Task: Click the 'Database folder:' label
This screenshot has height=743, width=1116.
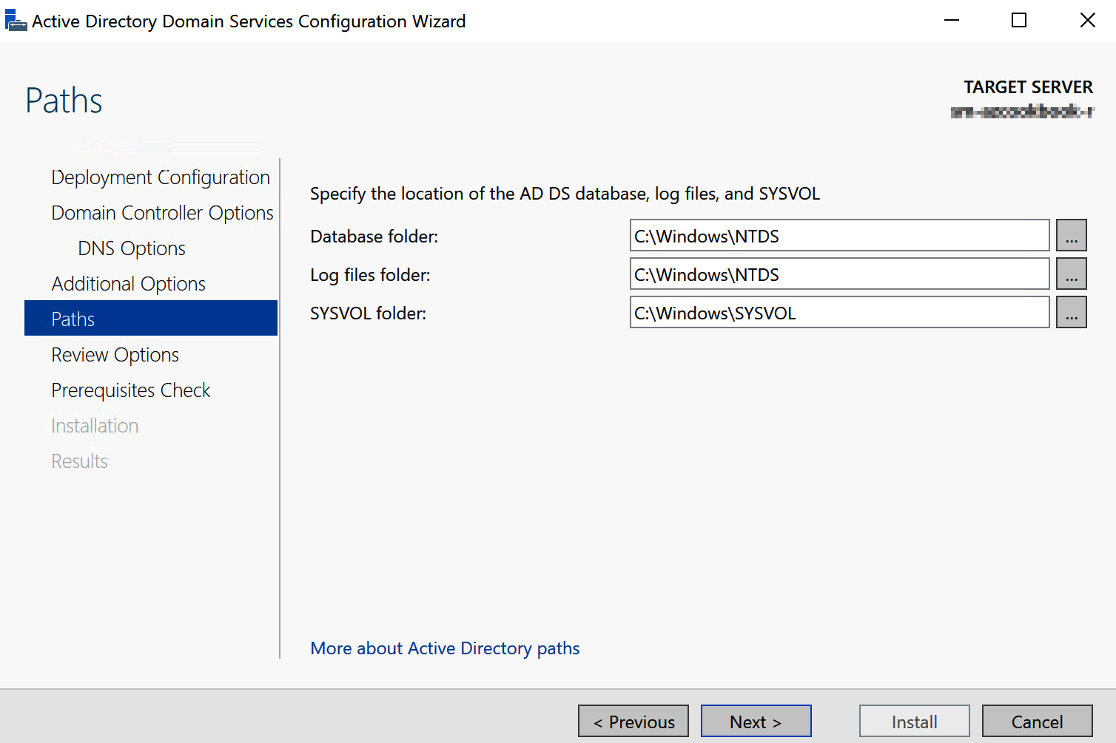Action: tap(374, 237)
